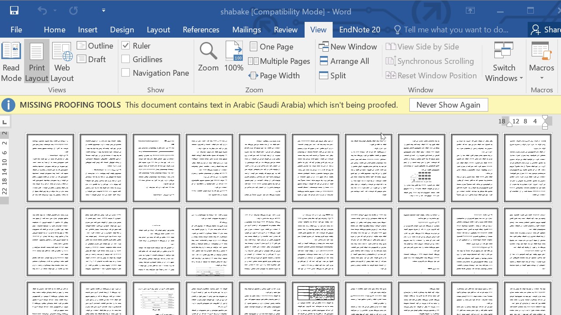Redo the last action in the title bar
The image size is (561, 315).
[73, 10]
